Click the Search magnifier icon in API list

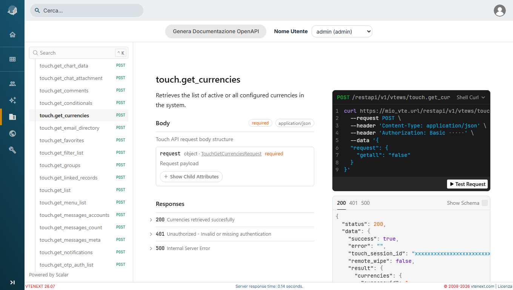click(x=35, y=53)
